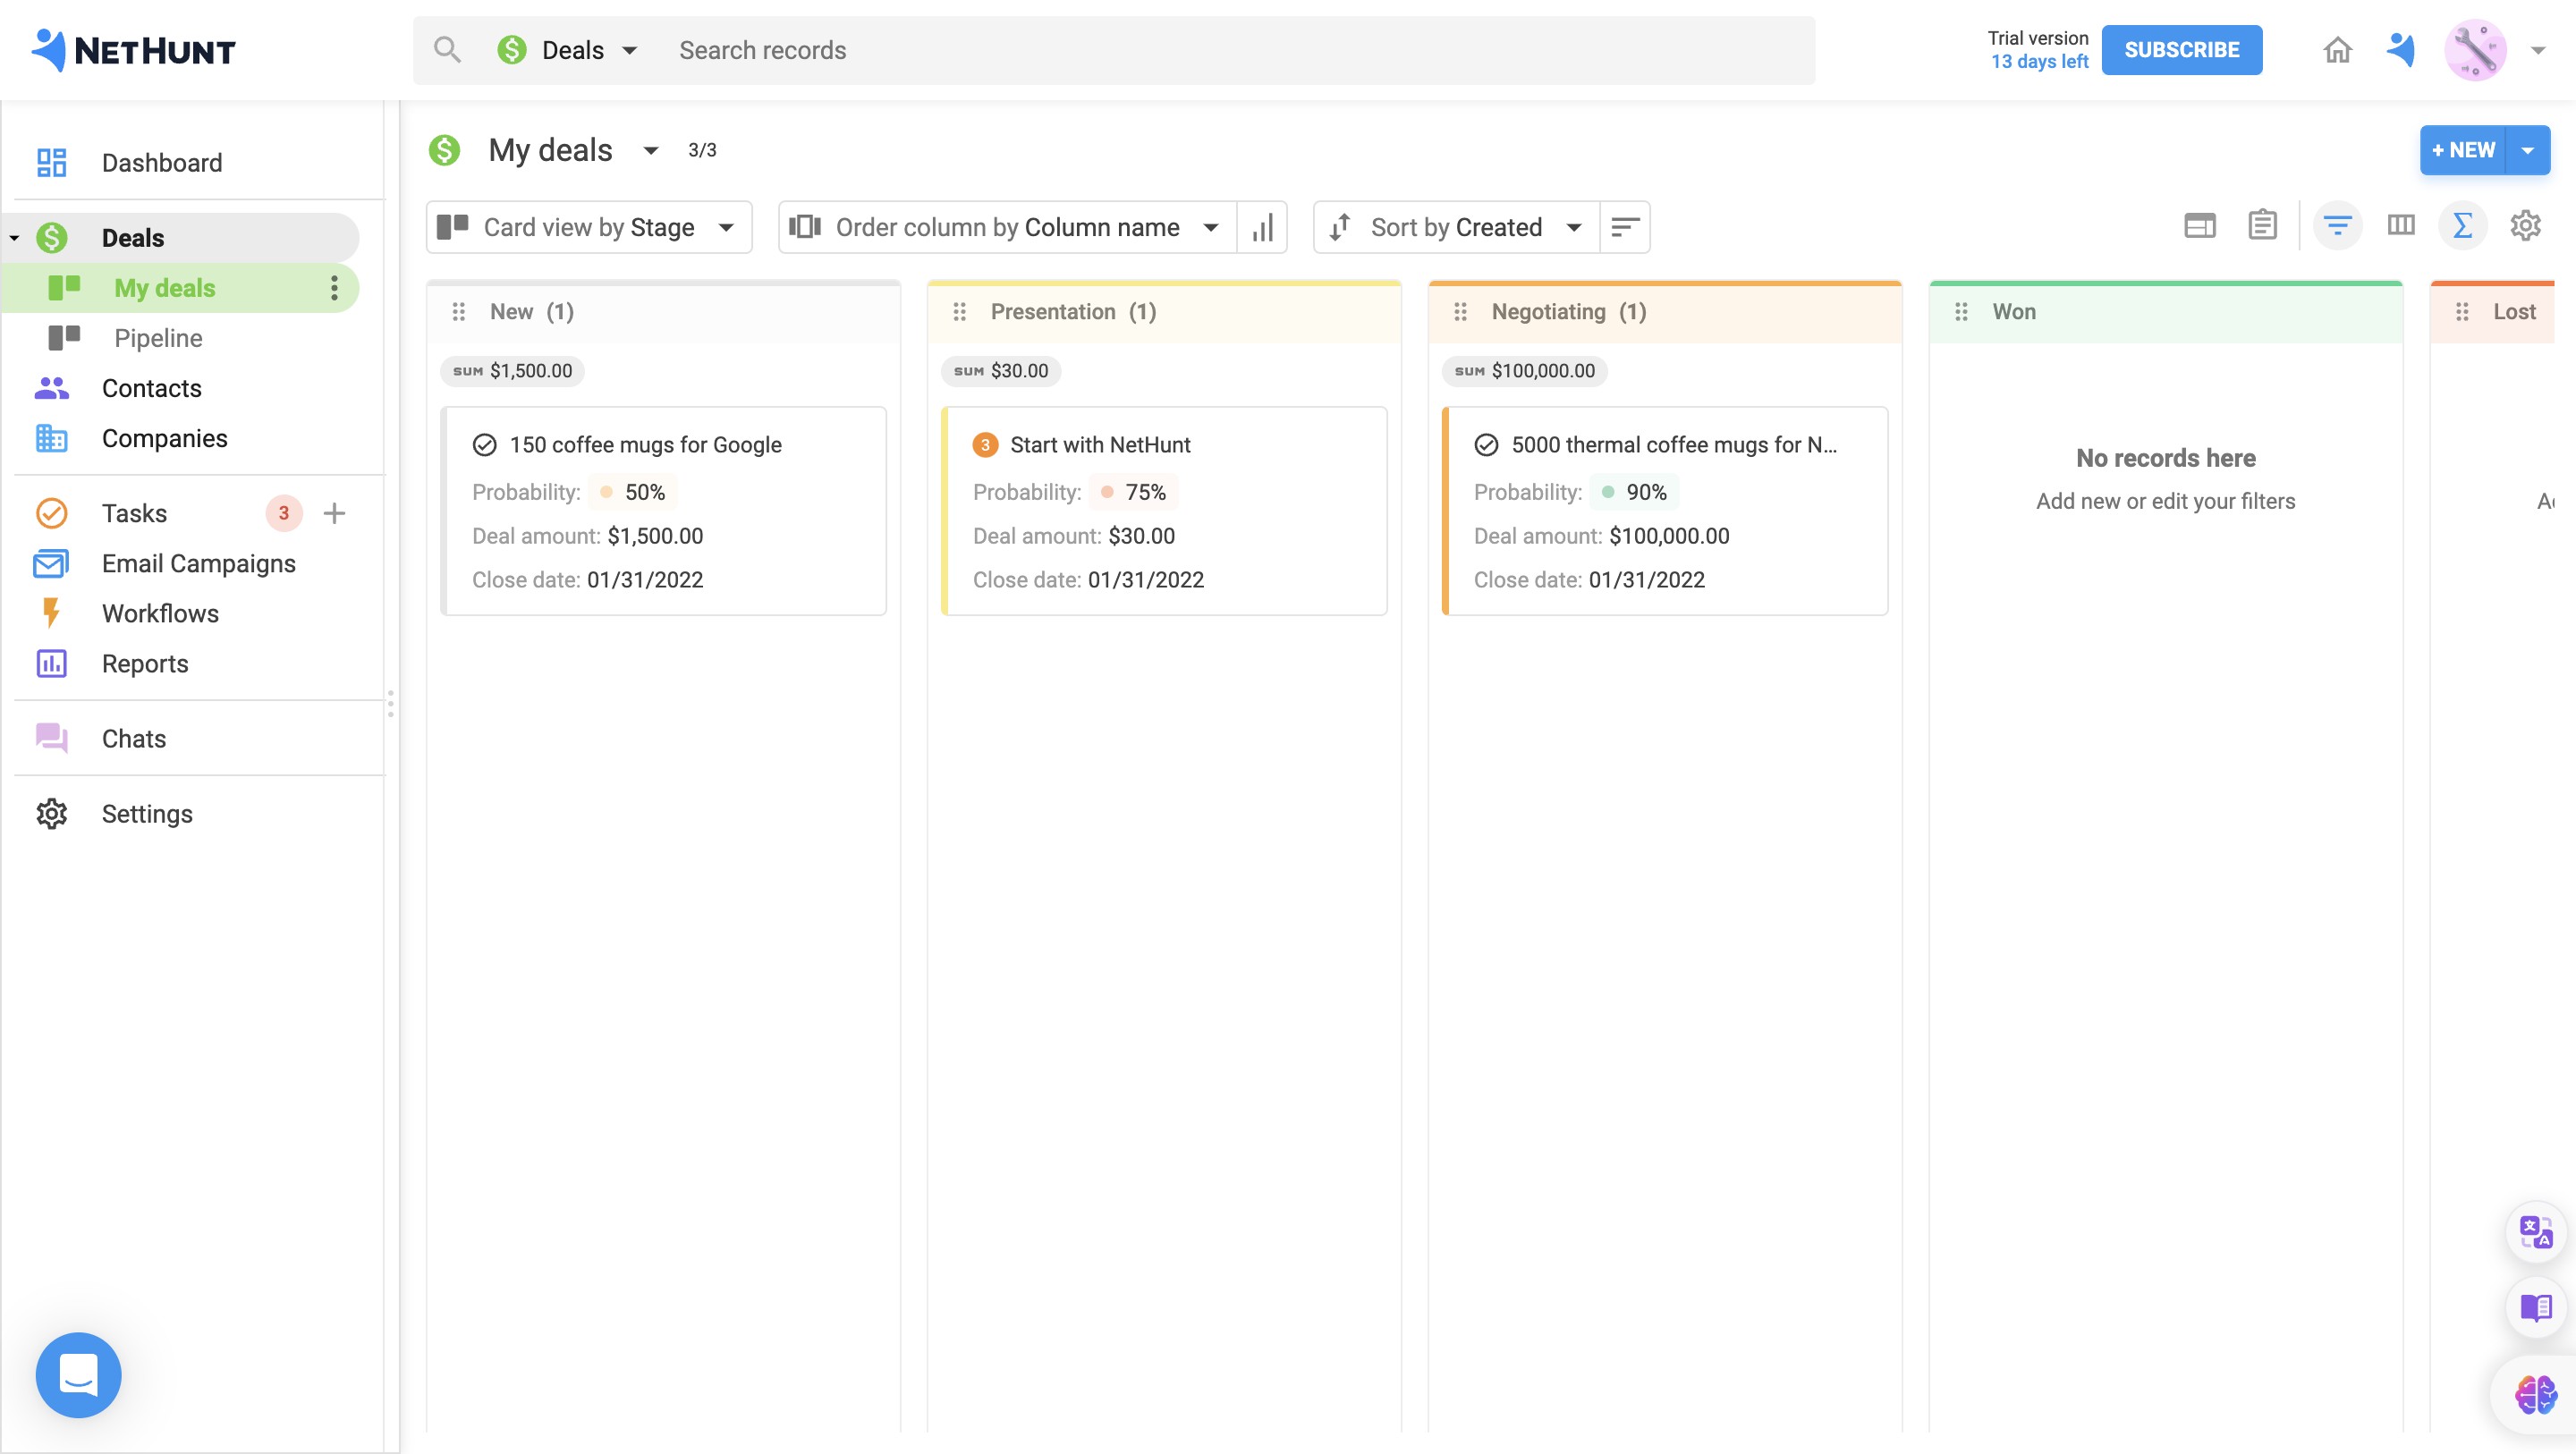Open the home icon in header
The height and width of the screenshot is (1454, 2576).
2337,50
